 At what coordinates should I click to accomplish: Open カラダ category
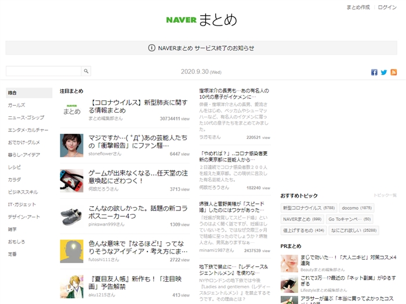[x=14, y=180]
